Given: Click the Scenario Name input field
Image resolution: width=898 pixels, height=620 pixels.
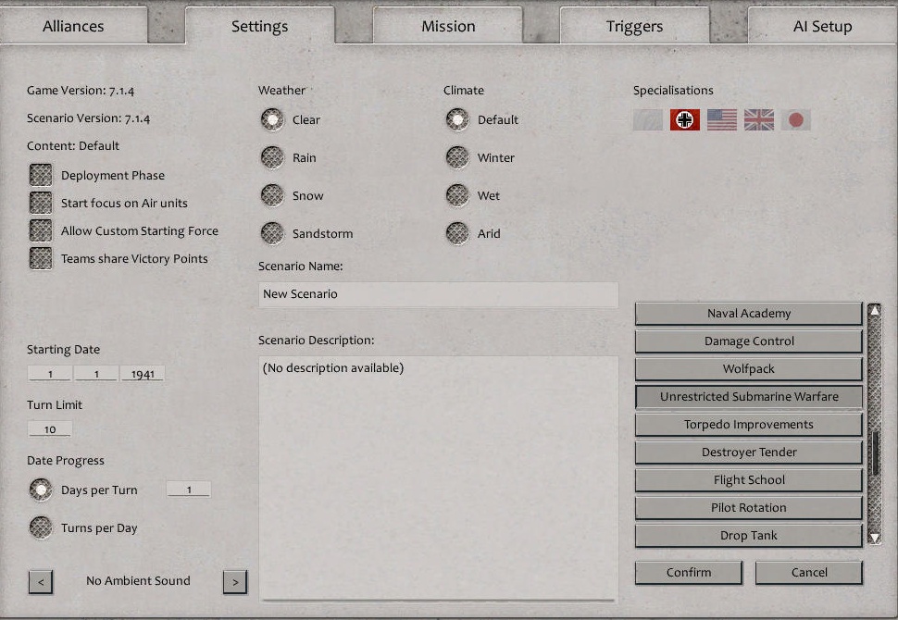Looking at the screenshot, I should 438,294.
